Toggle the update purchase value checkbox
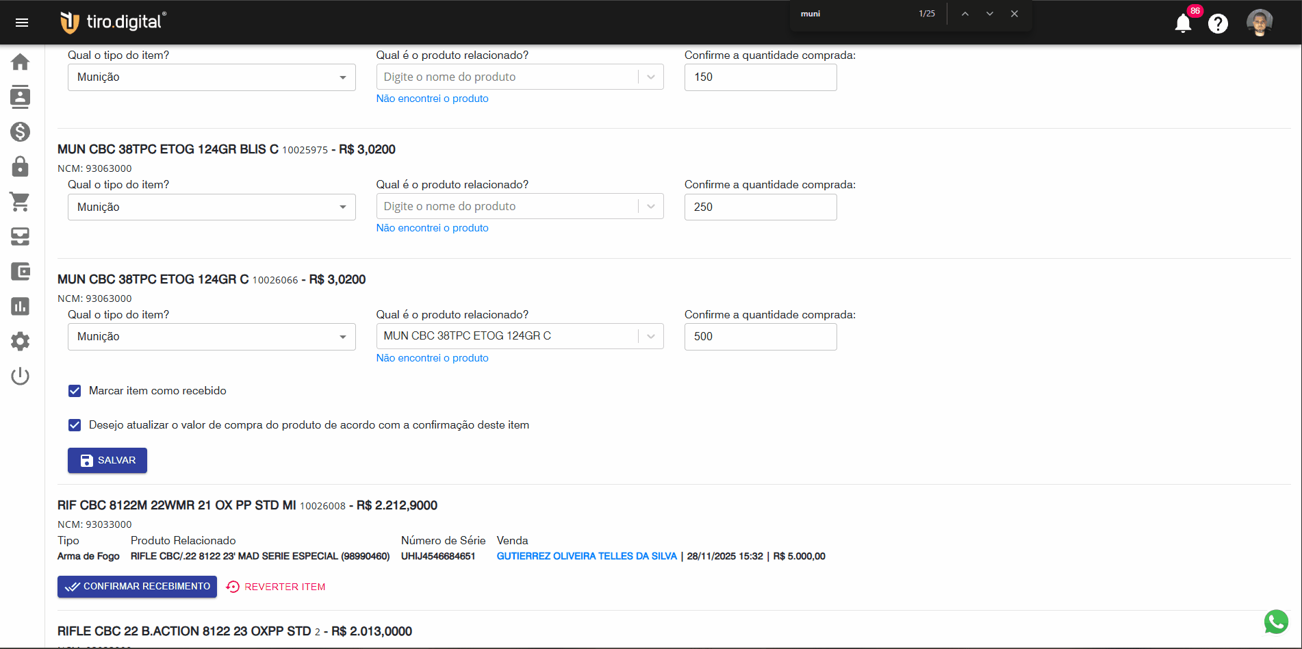1302x649 pixels. coord(75,425)
